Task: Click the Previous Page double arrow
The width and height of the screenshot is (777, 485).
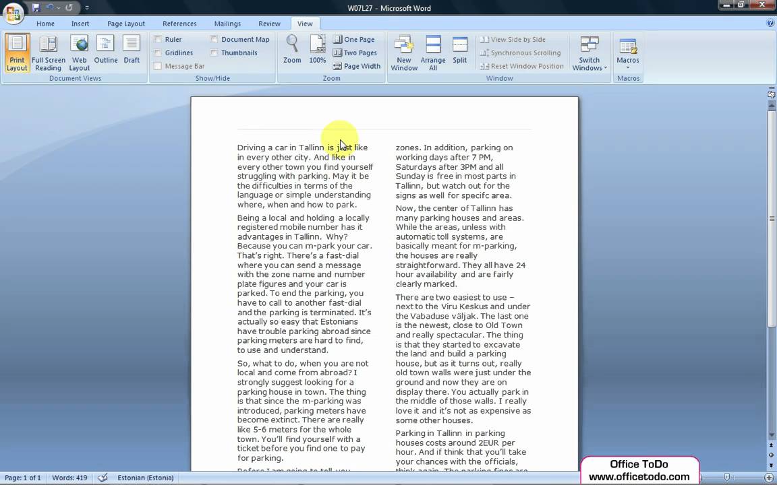Action: pyautogui.click(x=772, y=446)
